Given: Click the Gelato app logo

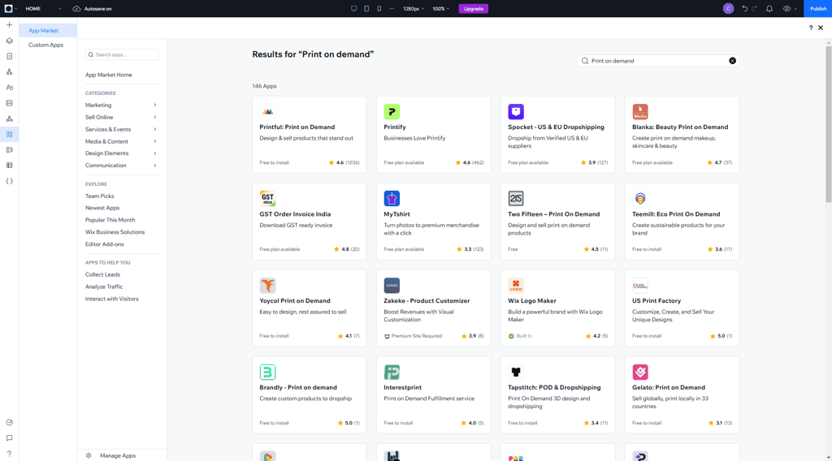Looking at the screenshot, I should (x=640, y=372).
